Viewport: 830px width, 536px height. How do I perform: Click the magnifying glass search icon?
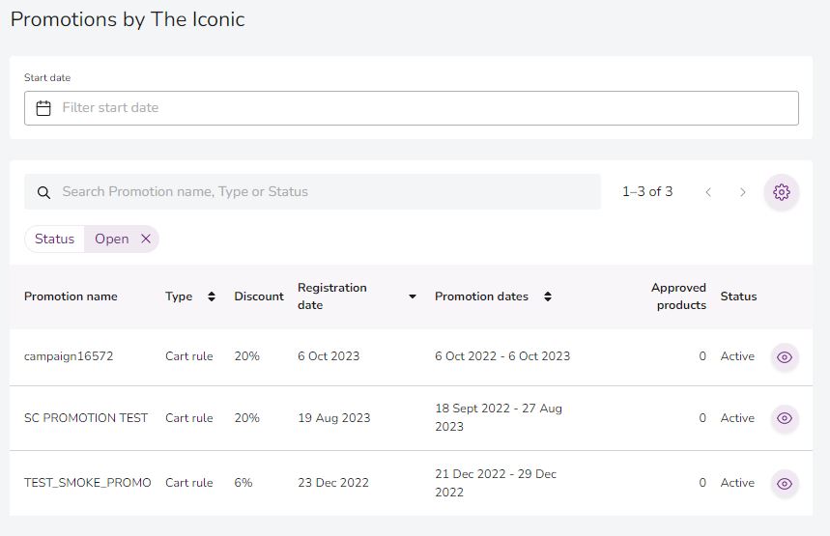43,192
